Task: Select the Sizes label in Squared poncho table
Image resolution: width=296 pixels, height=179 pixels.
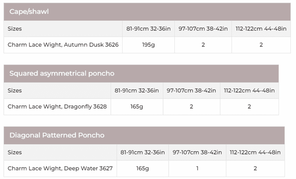Action: [15, 90]
